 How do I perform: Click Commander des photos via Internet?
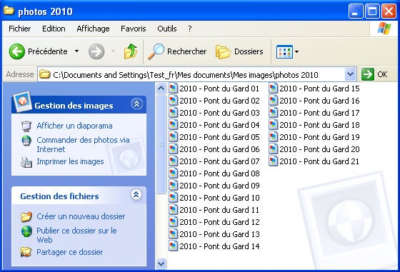pos(83,144)
